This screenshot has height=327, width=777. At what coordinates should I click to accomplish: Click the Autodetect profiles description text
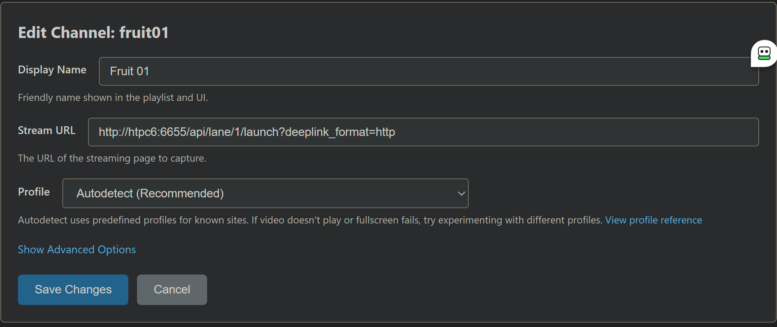pyautogui.click(x=310, y=220)
